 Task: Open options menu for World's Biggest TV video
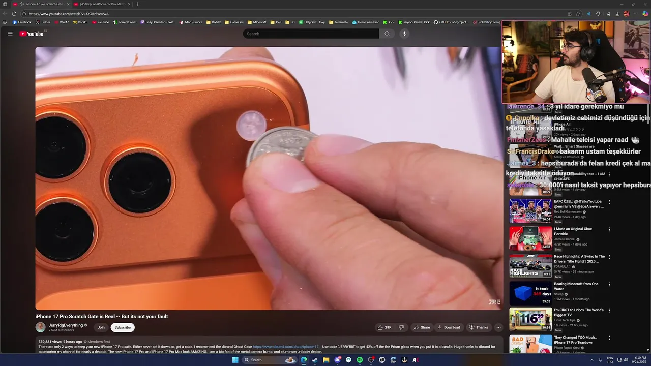pos(609,312)
